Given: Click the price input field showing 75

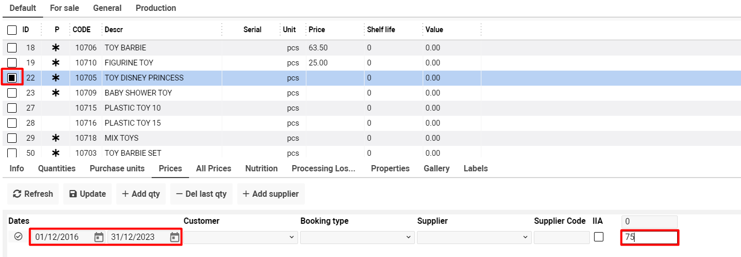Looking at the screenshot, I should tap(650, 237).
